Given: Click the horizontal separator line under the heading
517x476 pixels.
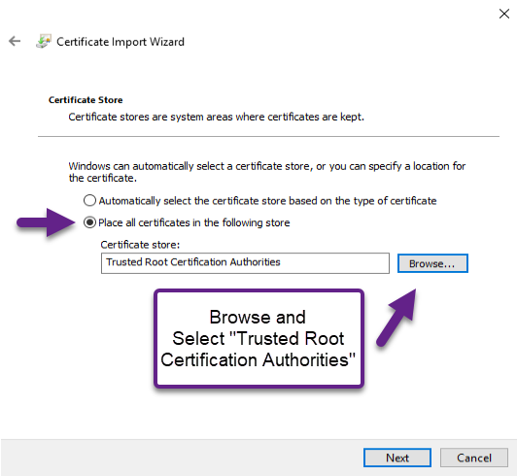Looking at the screenshot, I should [269, 136].
